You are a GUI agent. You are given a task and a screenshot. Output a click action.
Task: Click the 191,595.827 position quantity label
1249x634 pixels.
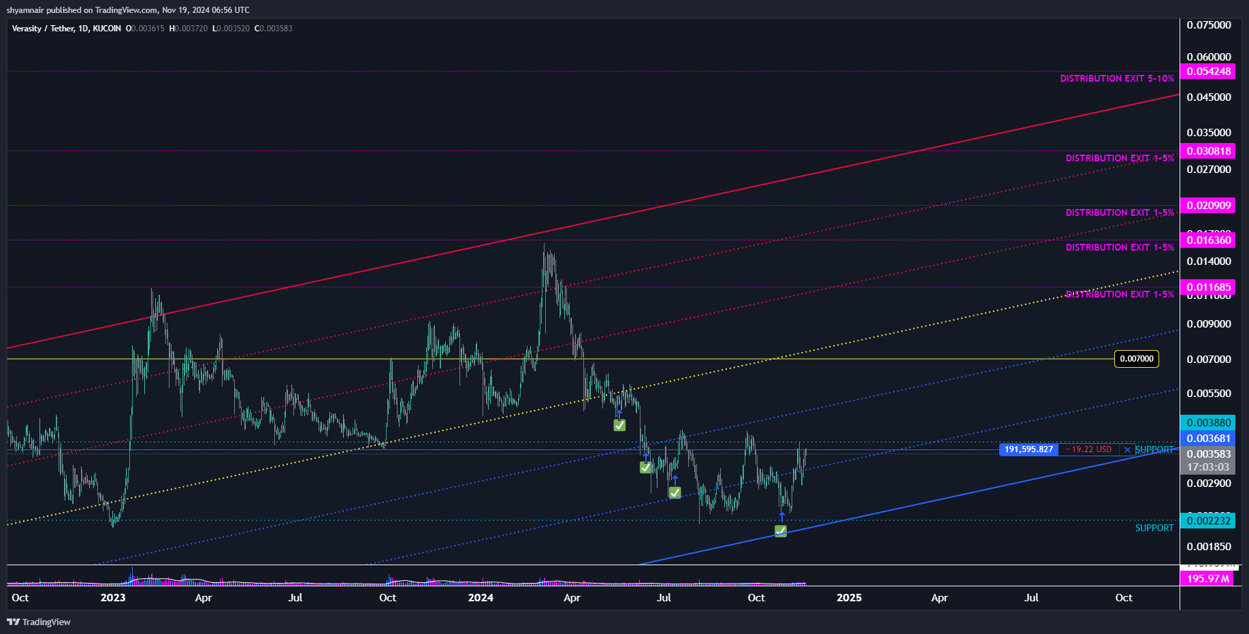(1028, 449)
